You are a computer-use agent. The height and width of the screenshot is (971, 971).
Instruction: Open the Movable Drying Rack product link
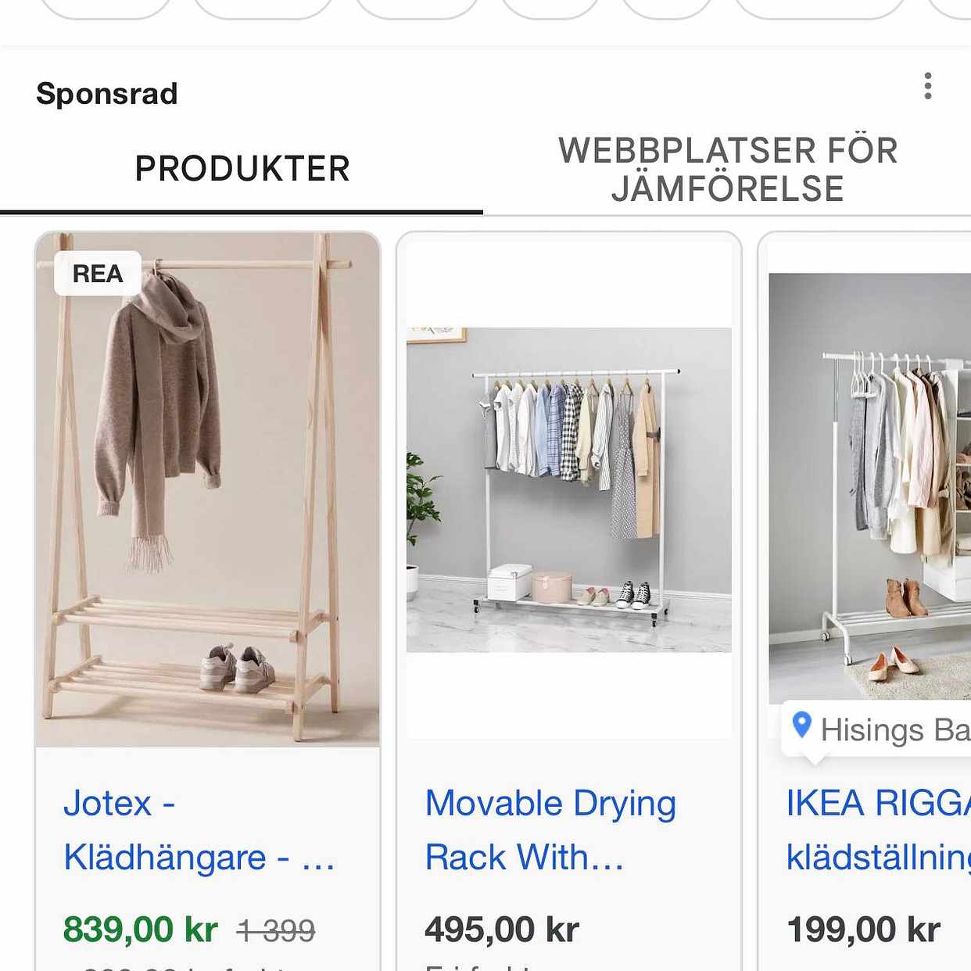[550, 830]
